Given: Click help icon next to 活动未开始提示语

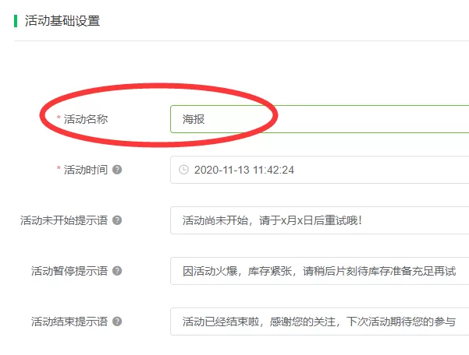Looking at the screenshot, I should click(117, 220).
